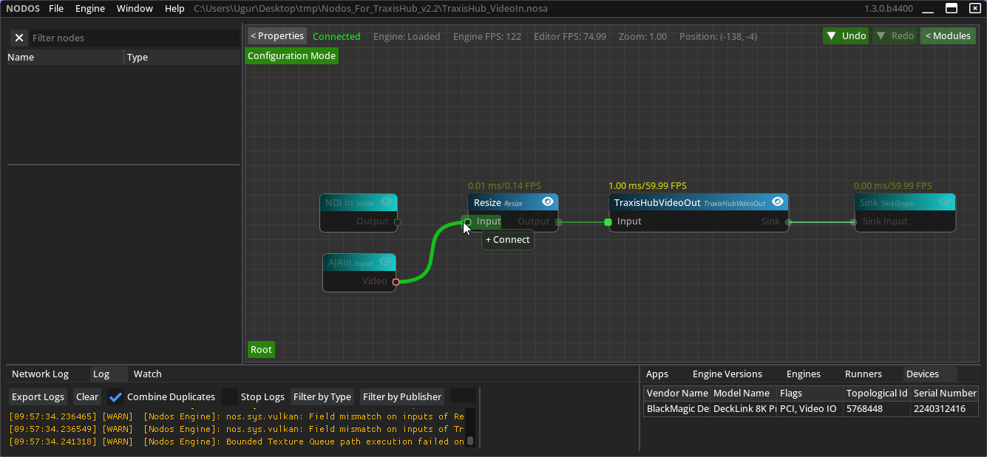Open the Filter by Type dropdown

(x=322, y=397)
